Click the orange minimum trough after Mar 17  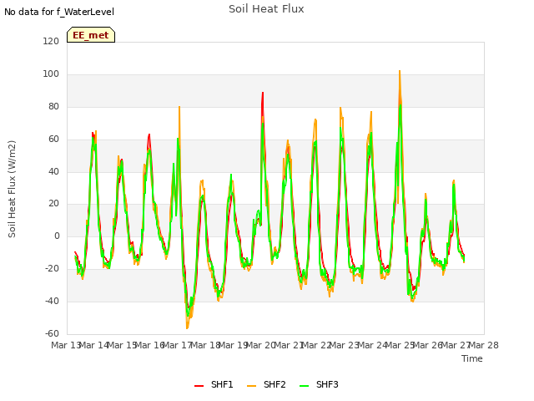187,327
